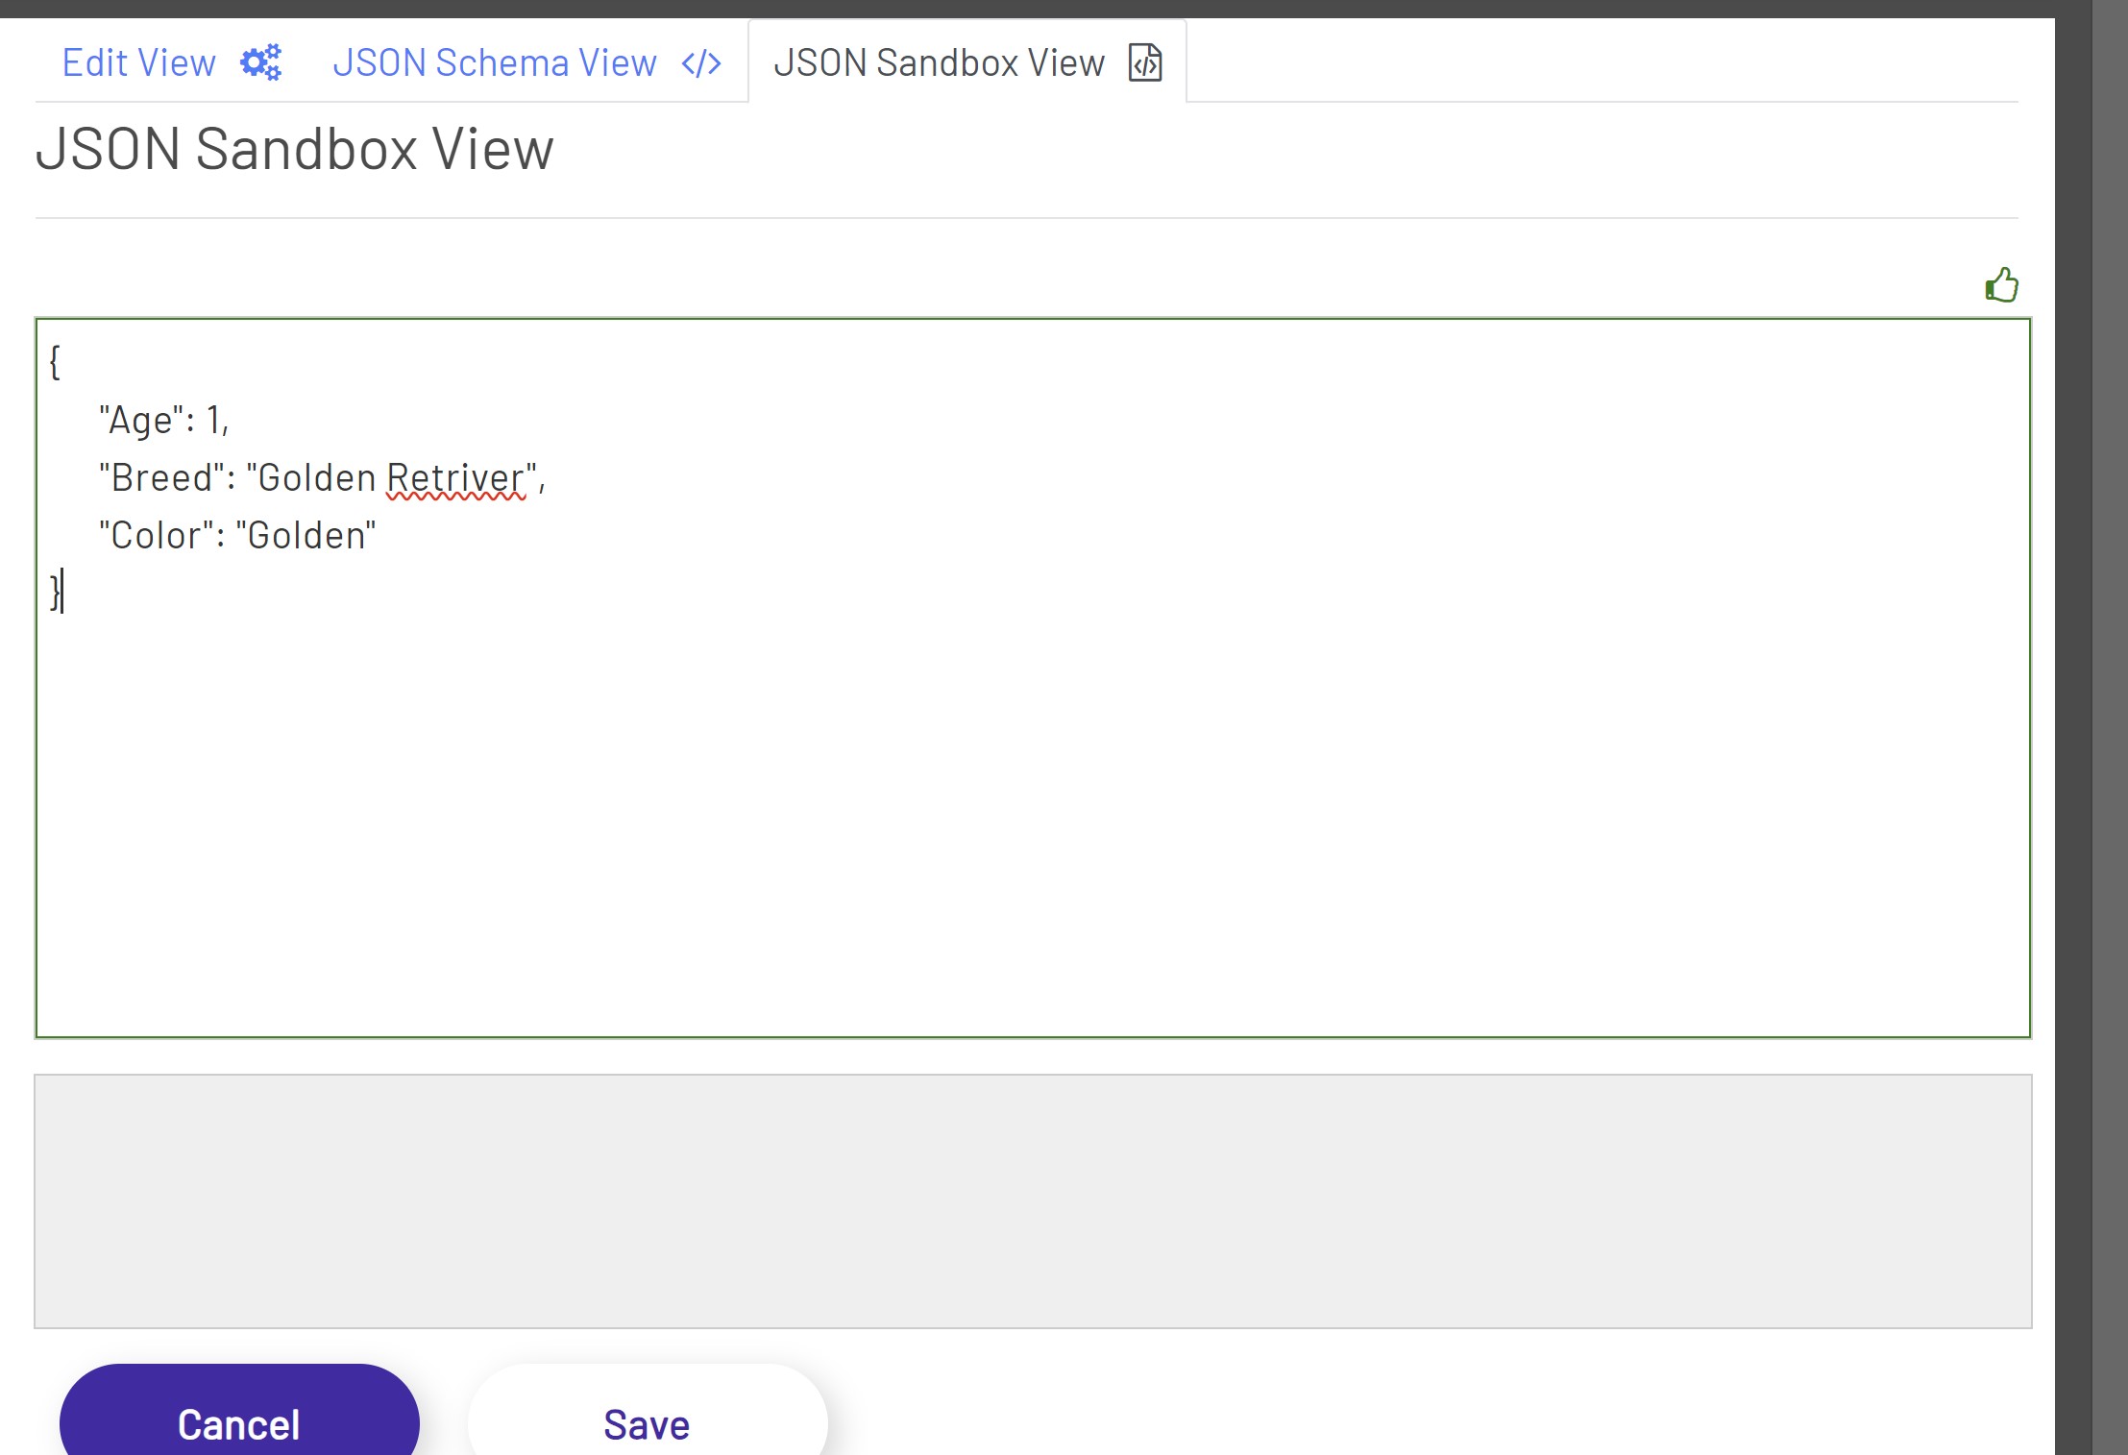Click the word Golden in Breed value
The image size is (2128, 1455).
pos(317,478)
